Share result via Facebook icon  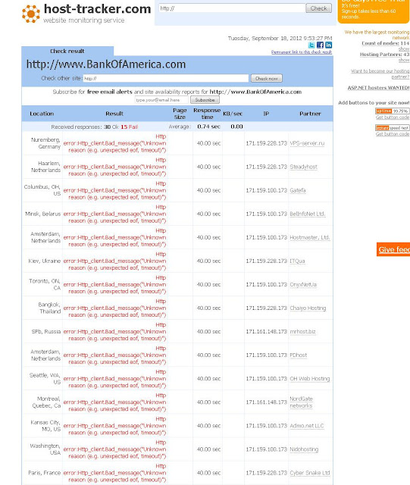tap(320, 45)
